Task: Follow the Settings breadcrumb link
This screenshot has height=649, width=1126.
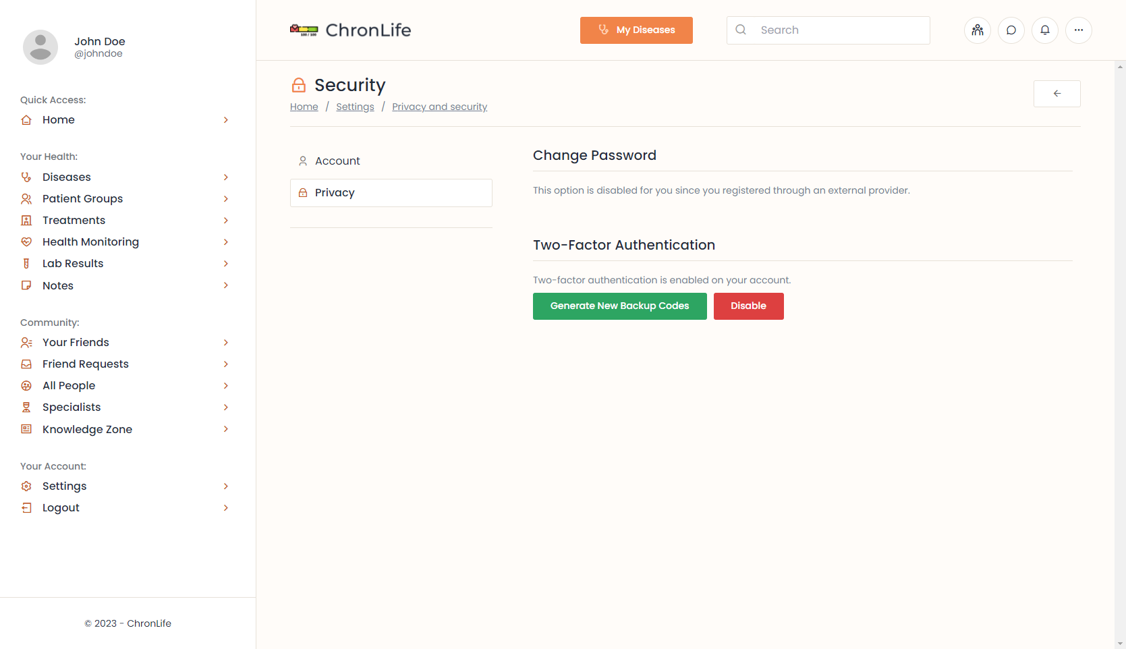Action: pos(356,107)
